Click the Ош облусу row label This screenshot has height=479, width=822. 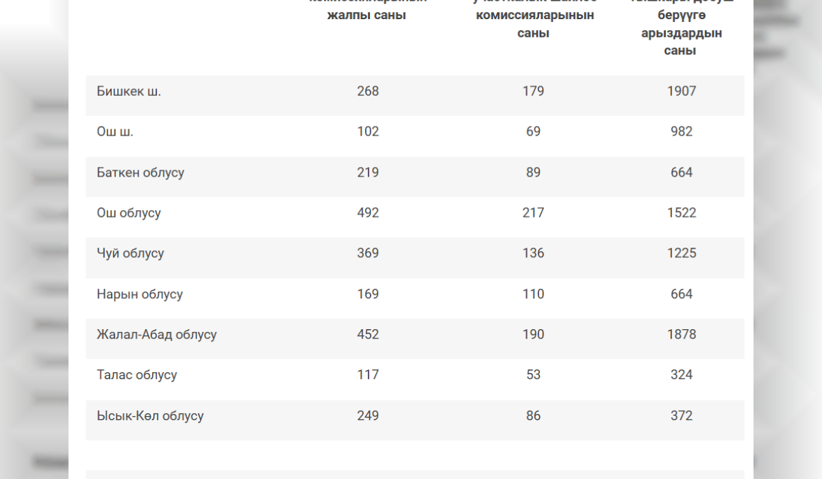(129, 213)
